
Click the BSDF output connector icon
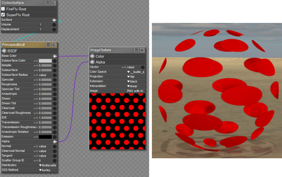(4, 51)
